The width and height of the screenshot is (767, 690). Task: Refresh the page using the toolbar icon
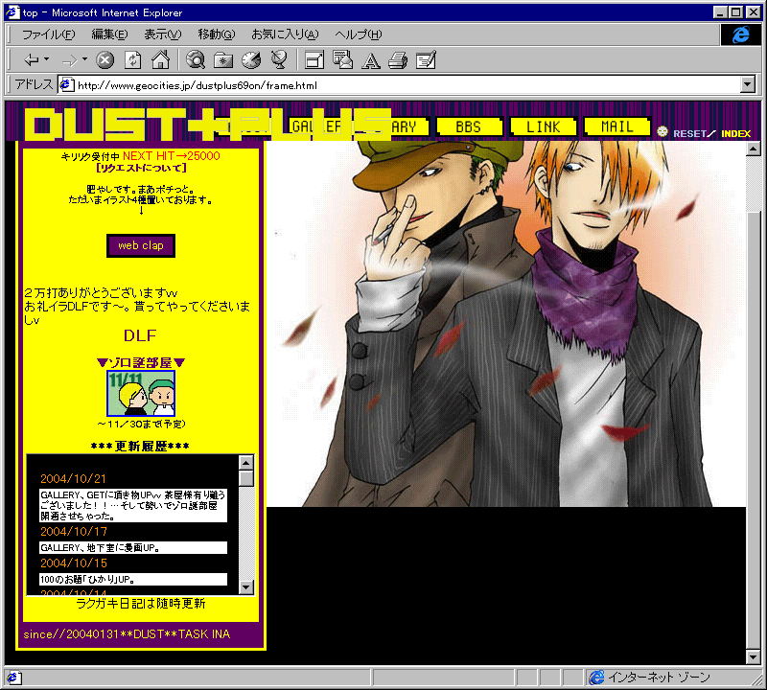point(132,60)
